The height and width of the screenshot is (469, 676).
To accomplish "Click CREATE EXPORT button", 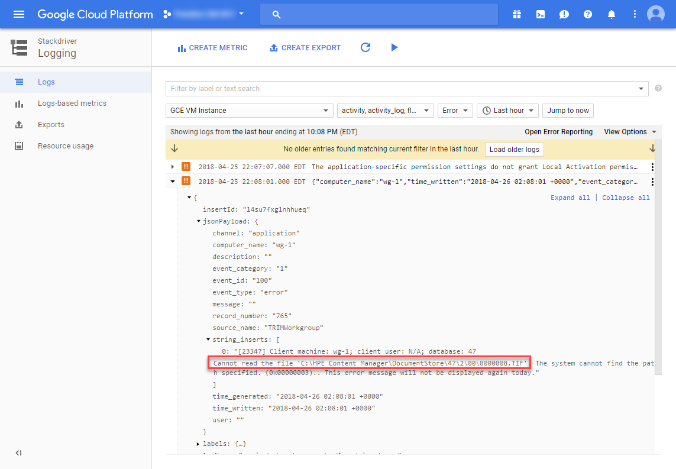I will coord(305,48).
